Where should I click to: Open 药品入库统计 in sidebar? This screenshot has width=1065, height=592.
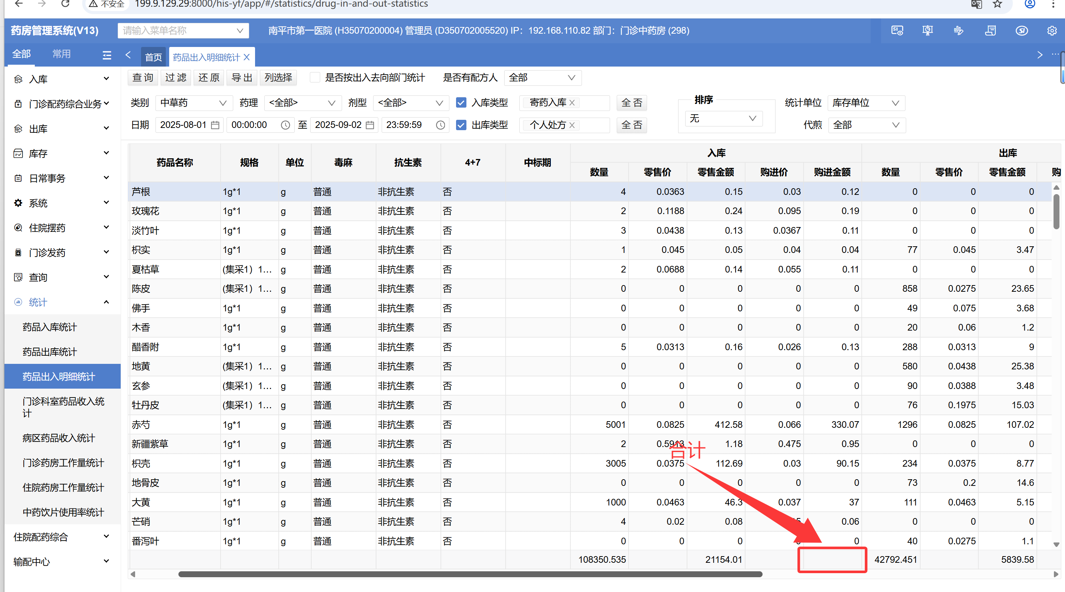coord(50,327)
